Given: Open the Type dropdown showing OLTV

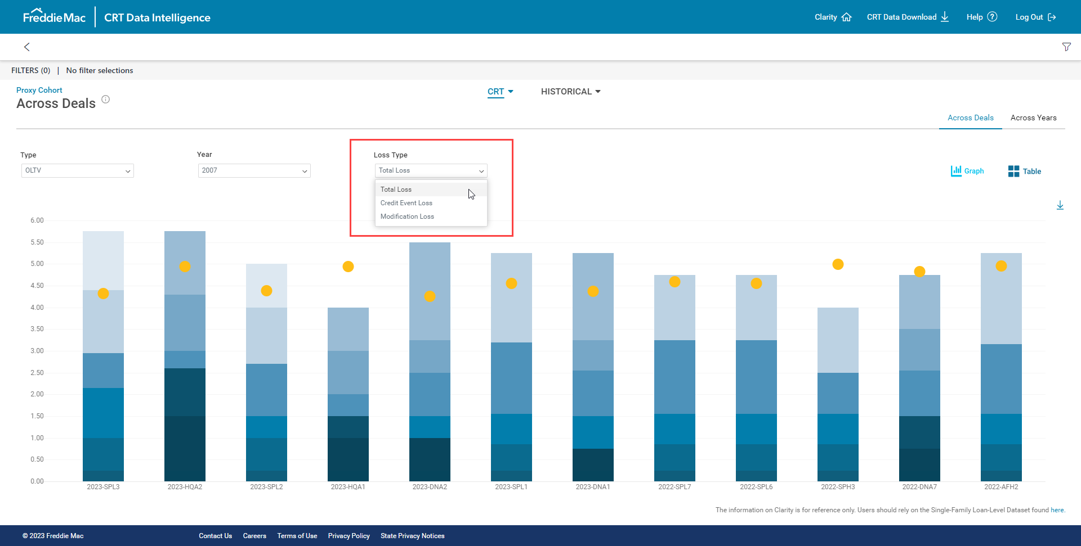Looking at the screenshot, I should 78,170.
